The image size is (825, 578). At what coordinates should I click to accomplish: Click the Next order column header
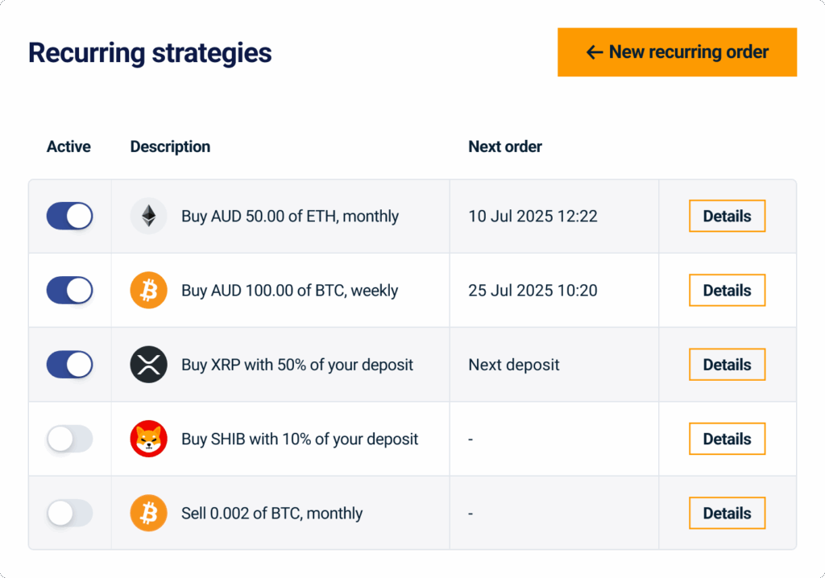505,147
